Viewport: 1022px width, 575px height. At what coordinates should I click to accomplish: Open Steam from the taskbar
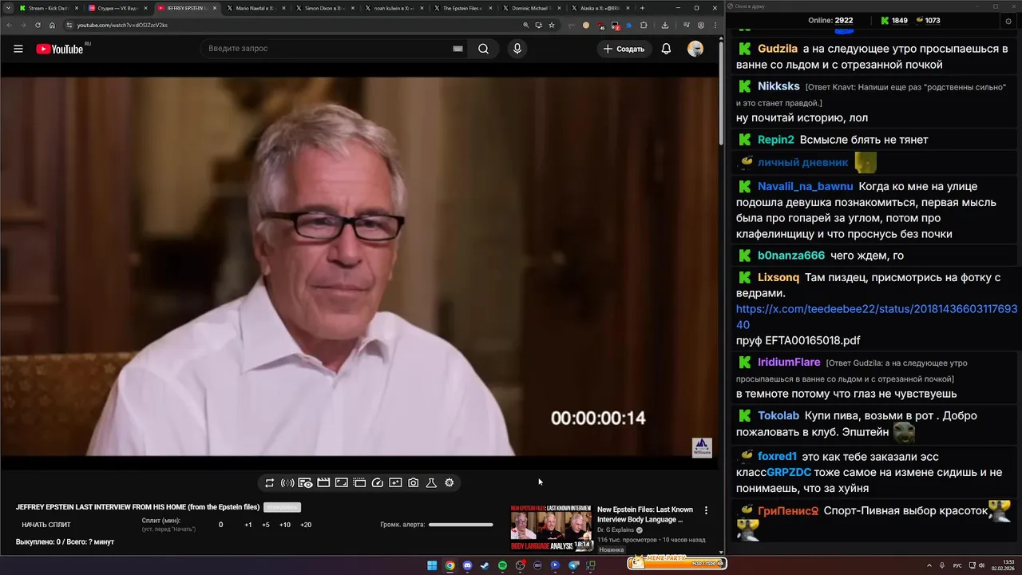click(x=485, y=565)
